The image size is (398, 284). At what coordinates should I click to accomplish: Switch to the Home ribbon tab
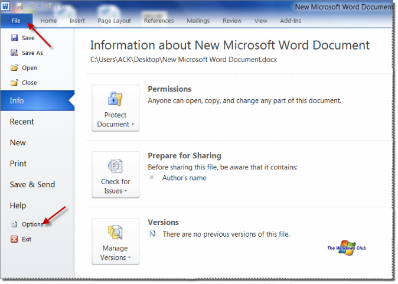pos(48,21)
